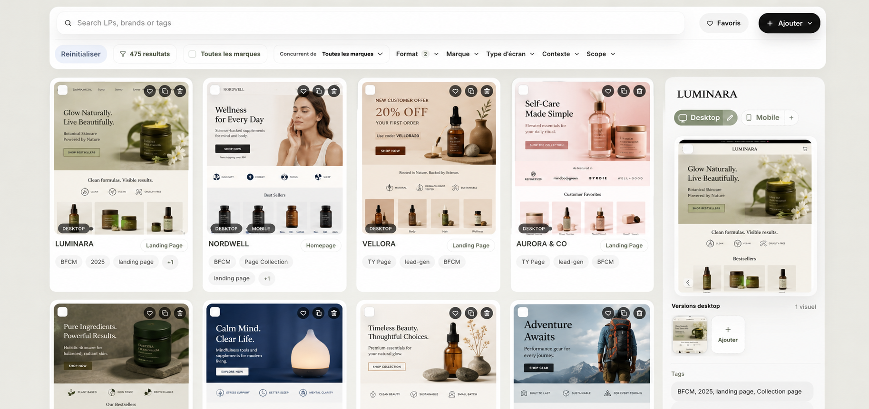Focus the Search LPs, brands or tags field
The height and width of the screenshot is (409, 869).
click(x=371, y=23)
